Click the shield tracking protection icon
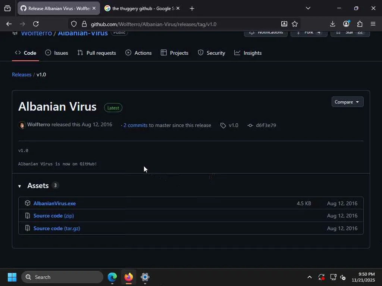 click(74, 24)
